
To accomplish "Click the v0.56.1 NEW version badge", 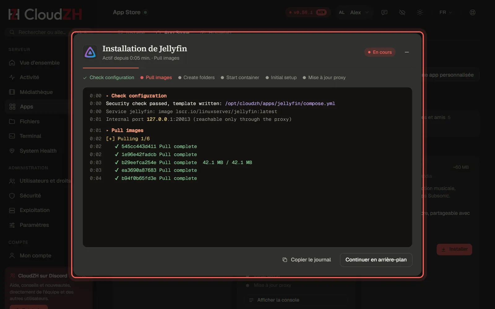I will coord(308,12).
